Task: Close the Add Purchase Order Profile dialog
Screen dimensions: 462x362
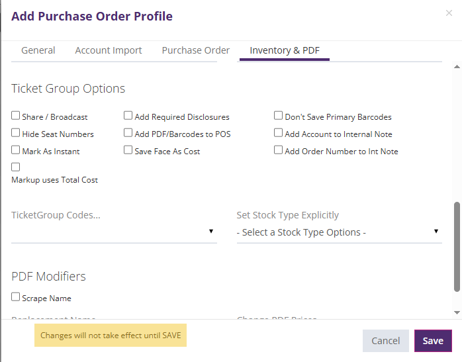Action: pos(449,13)
